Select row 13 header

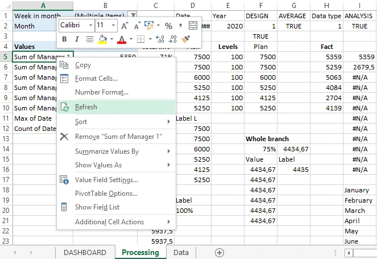point(6,139)
